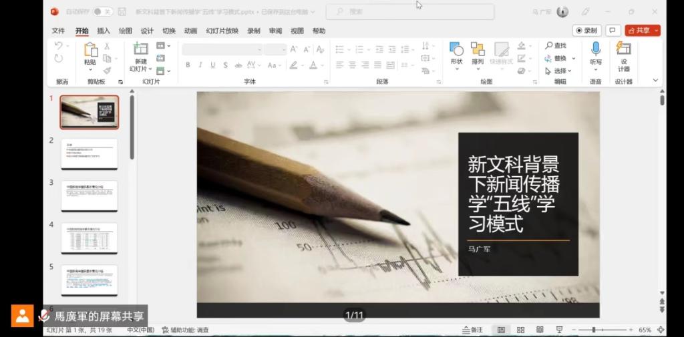684x337 pixels.
Task: Click the 新建幻灯片 (New Slide) icon
Action: click(x=140, y=49)
